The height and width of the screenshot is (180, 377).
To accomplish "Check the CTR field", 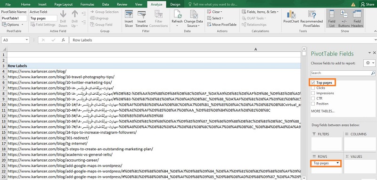I will [313, 98].
